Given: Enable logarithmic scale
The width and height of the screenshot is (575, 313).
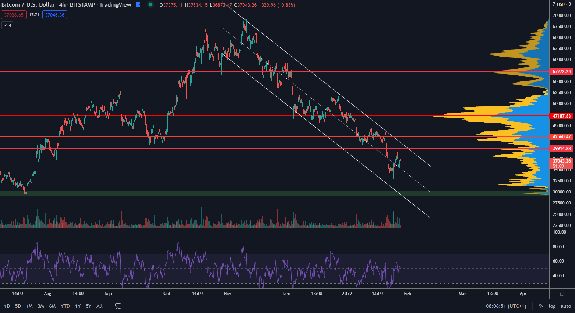Looking at the screenshot, I should pos(552,306).
